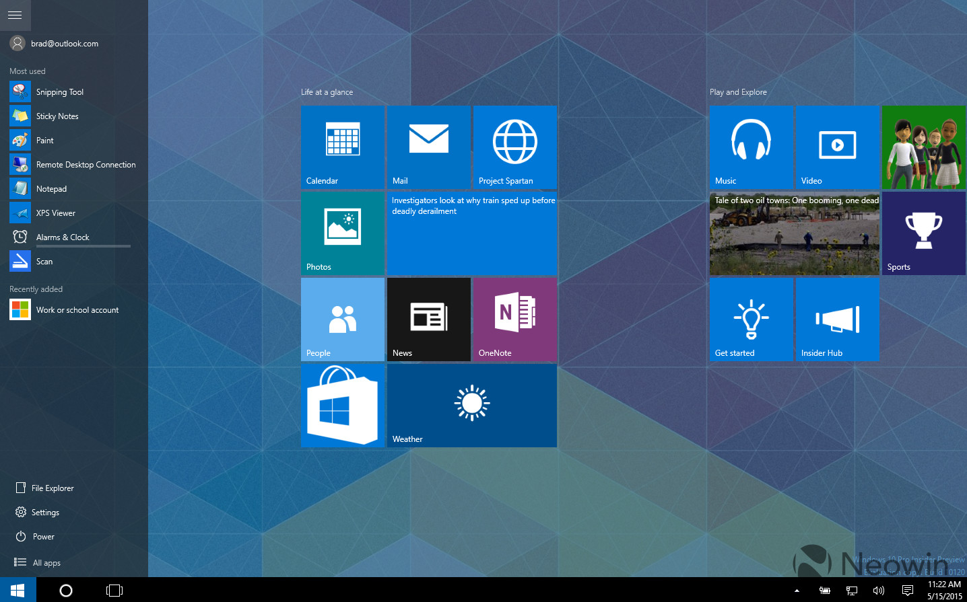Viewport: 967px width, 602px height.
Task: Click the Windows Start button on taskbar
Action: [x=18, y=590]
